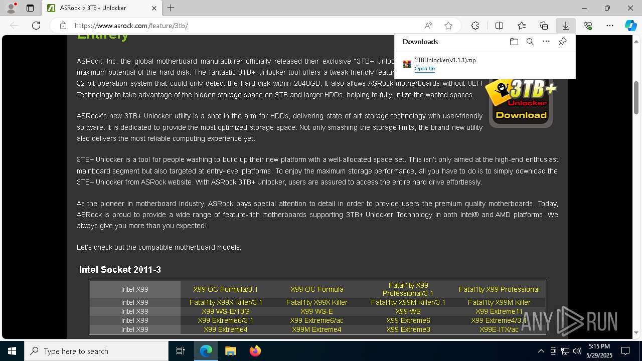The width and height of the screenshot is (642, 361).
Task: Click the Intel Socket 2011-3 heading
Action: click(x=120, y=270)
